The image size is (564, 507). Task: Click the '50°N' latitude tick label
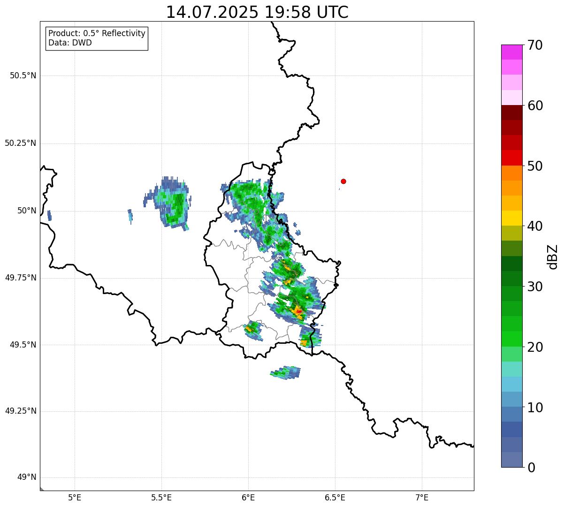(x=27, y=211)
